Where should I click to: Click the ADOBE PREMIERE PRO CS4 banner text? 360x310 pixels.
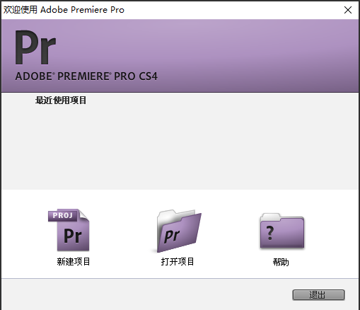86,76
